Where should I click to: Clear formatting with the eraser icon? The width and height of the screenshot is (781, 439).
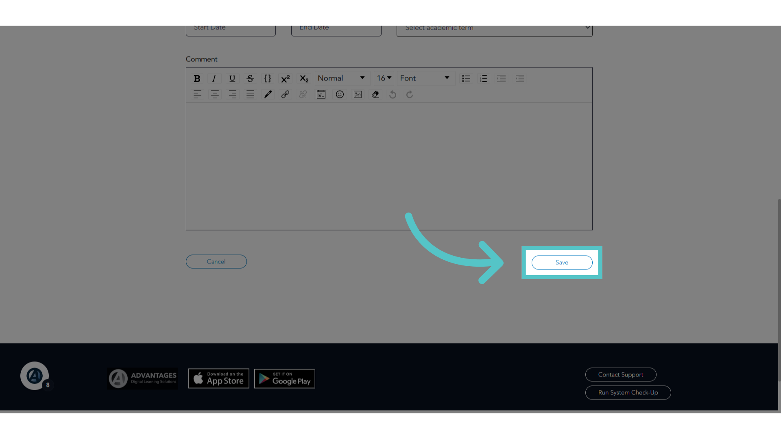(375, 95)
